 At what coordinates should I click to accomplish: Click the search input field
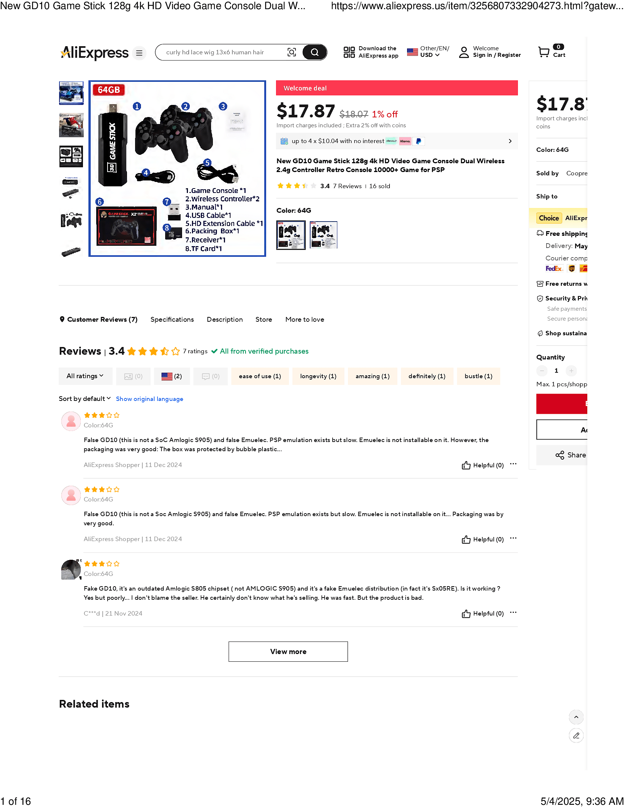click(222, 52)
